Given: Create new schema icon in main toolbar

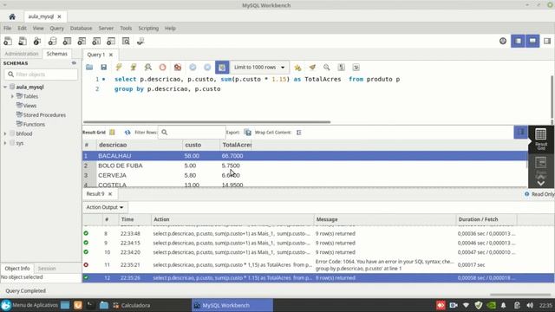Looking at the screenshot, I should (52, 42).
